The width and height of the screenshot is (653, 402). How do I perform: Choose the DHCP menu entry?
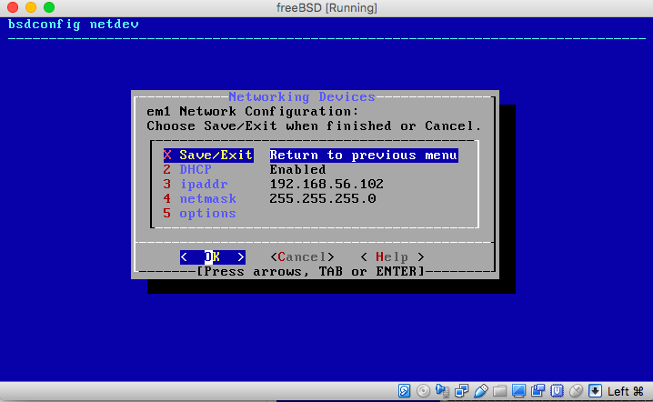[187, 169]
